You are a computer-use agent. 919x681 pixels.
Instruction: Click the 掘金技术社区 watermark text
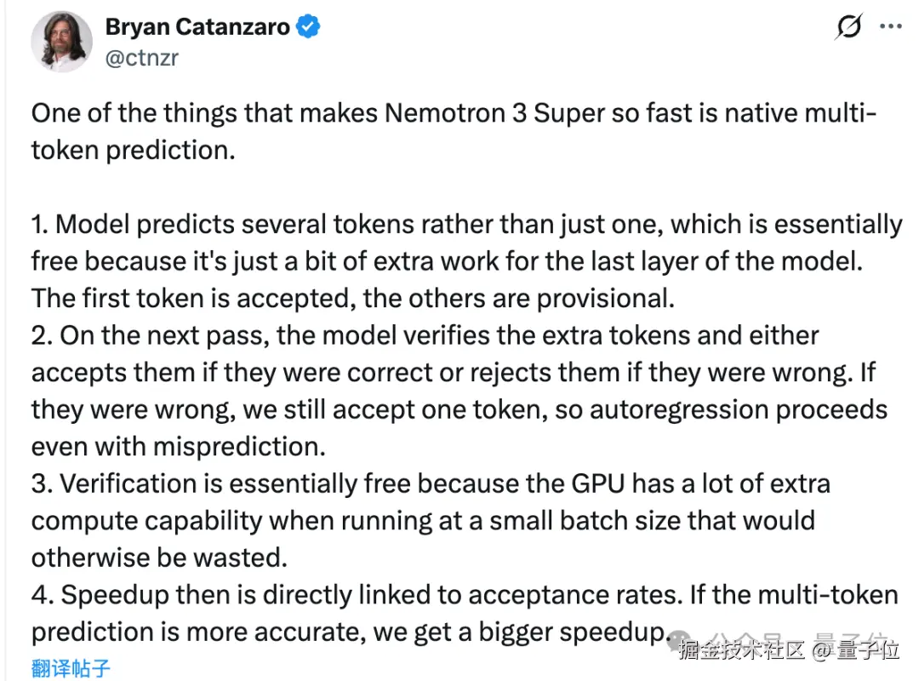click(741, 651)
